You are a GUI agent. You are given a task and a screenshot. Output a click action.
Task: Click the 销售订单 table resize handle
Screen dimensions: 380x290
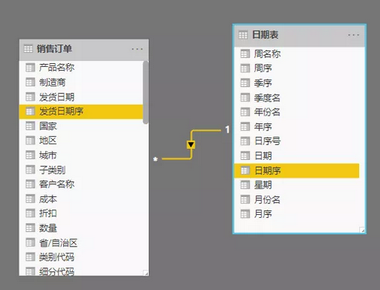146,273
